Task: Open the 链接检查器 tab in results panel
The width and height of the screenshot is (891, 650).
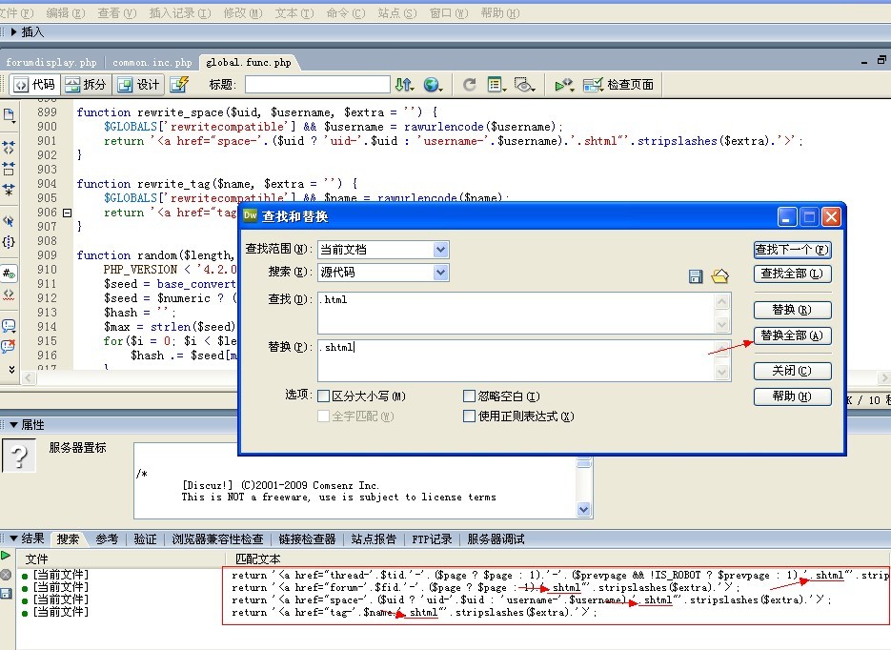Action: click(309, 539)
